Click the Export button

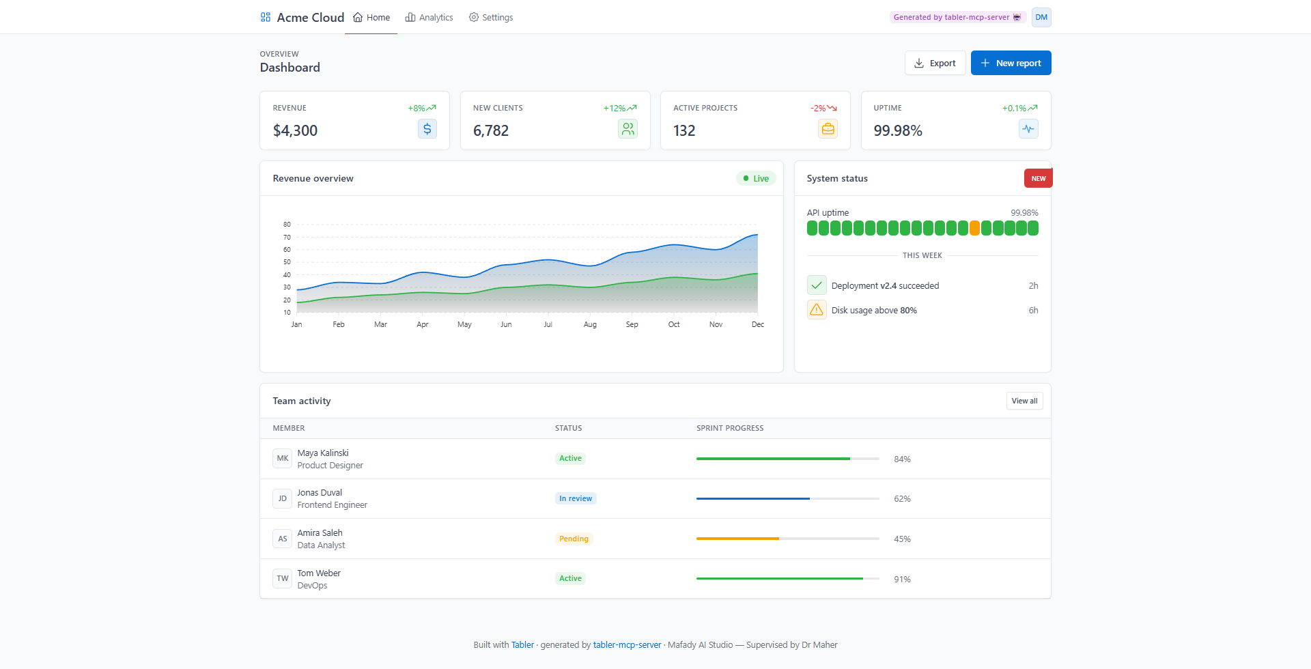click(x=935, y=63)
